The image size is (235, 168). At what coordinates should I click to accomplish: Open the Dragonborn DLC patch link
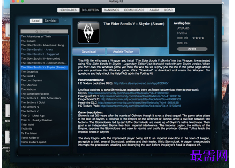pos(141,99)
